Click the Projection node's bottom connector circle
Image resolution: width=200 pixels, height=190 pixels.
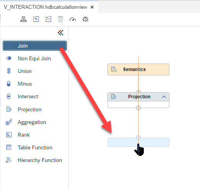click(x=138, y=108)
